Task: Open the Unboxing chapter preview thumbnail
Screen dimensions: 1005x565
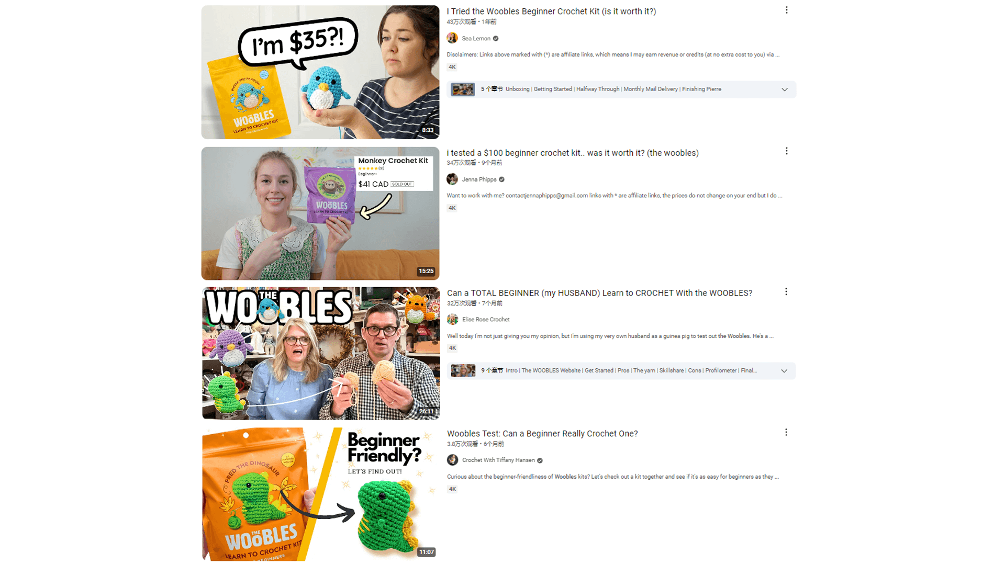Action: pyautogui.click(x=463, y=89)
